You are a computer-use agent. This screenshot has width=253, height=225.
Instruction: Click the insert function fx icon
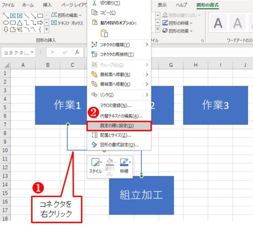point(77,52)
